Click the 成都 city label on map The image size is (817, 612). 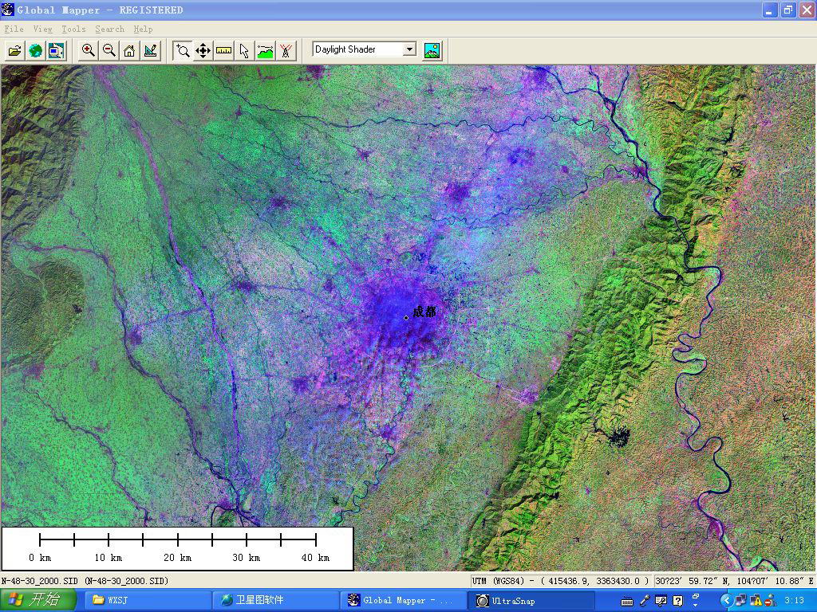pos(424,312)
